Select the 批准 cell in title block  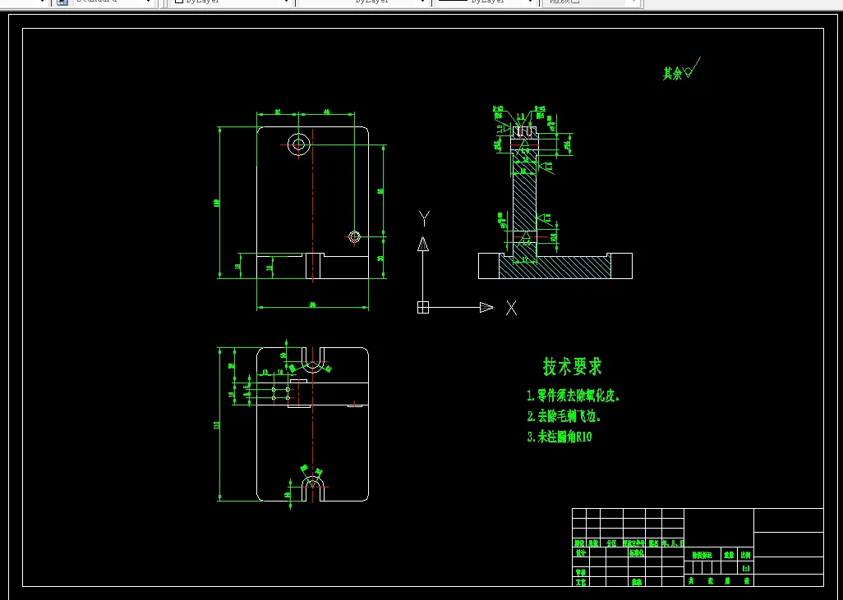(637, 582)
